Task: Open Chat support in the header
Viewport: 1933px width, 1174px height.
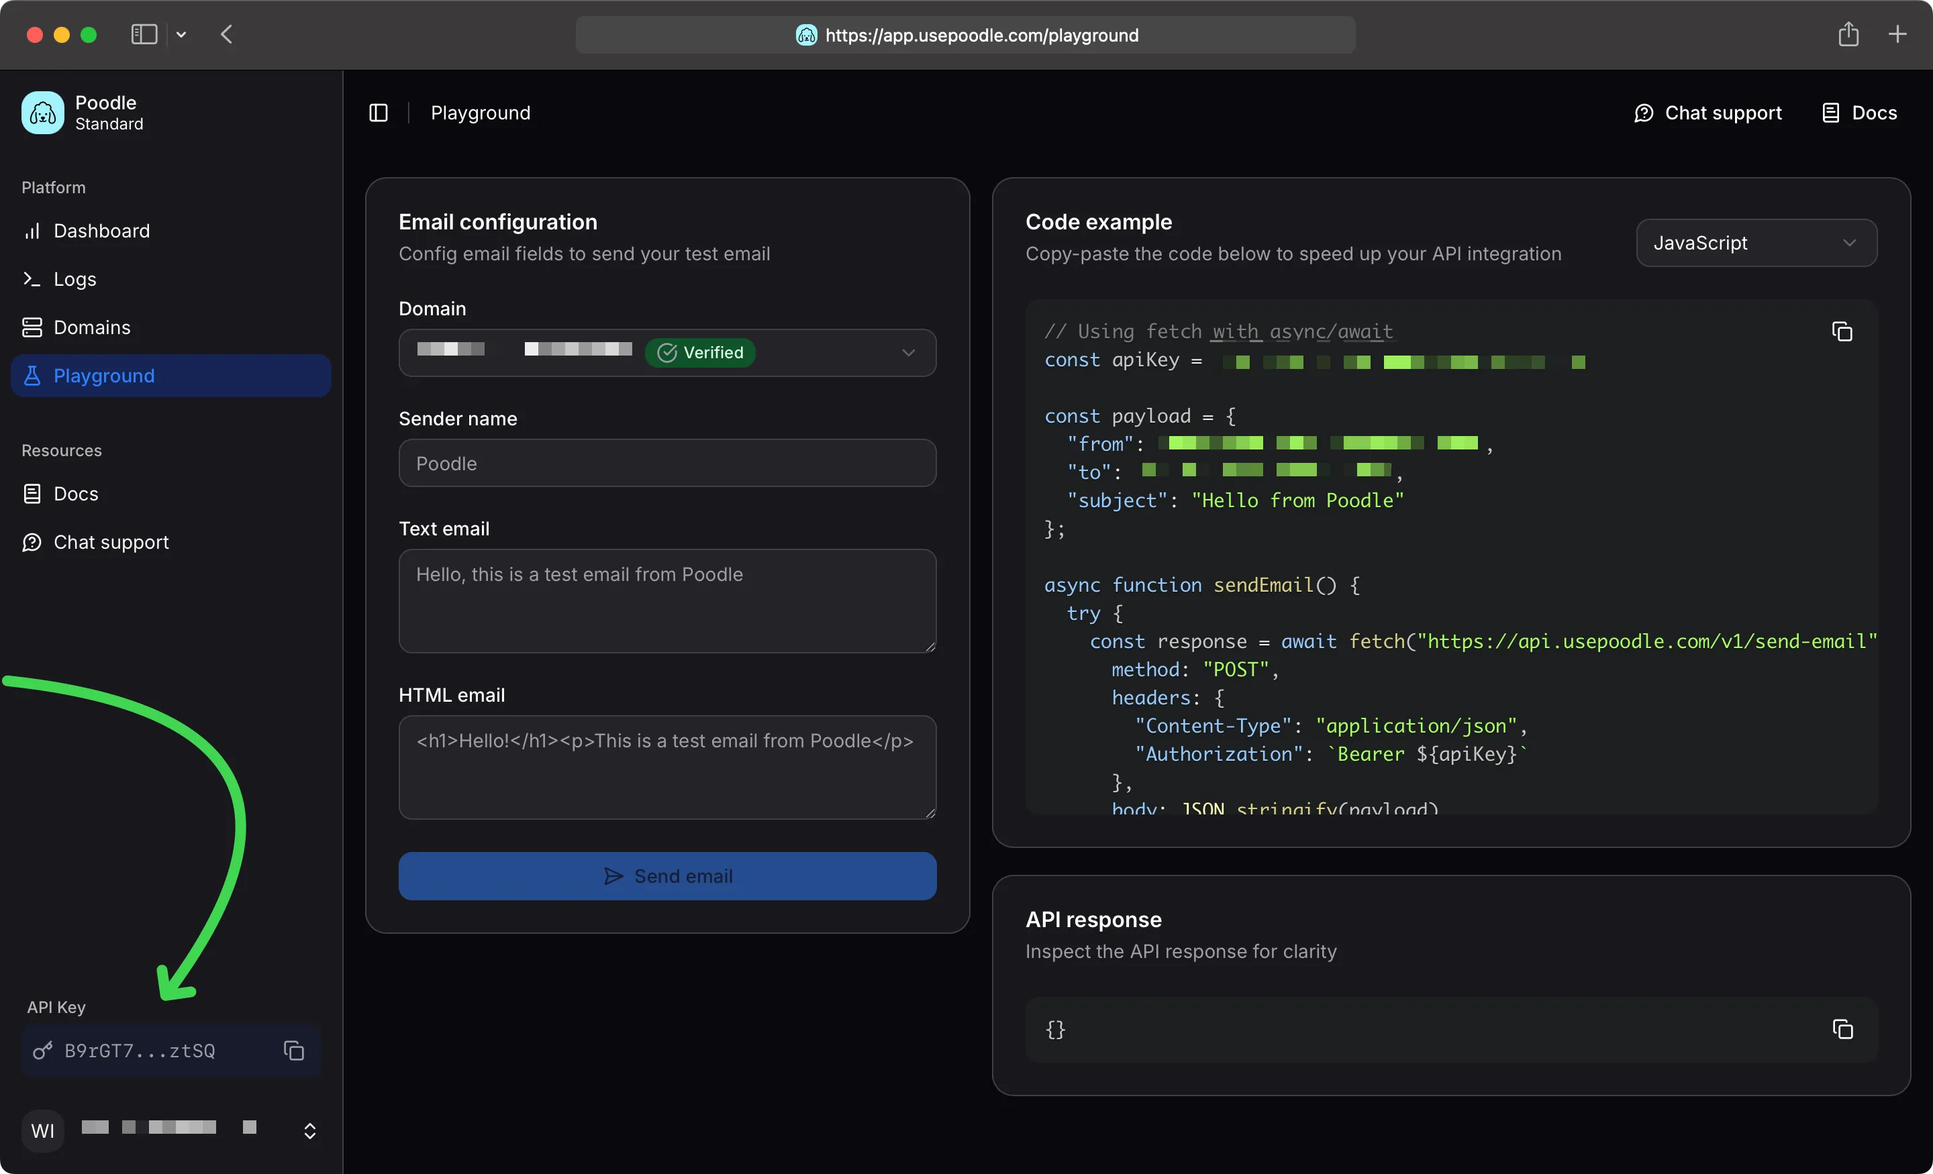Action: (x=1708, y=112)
